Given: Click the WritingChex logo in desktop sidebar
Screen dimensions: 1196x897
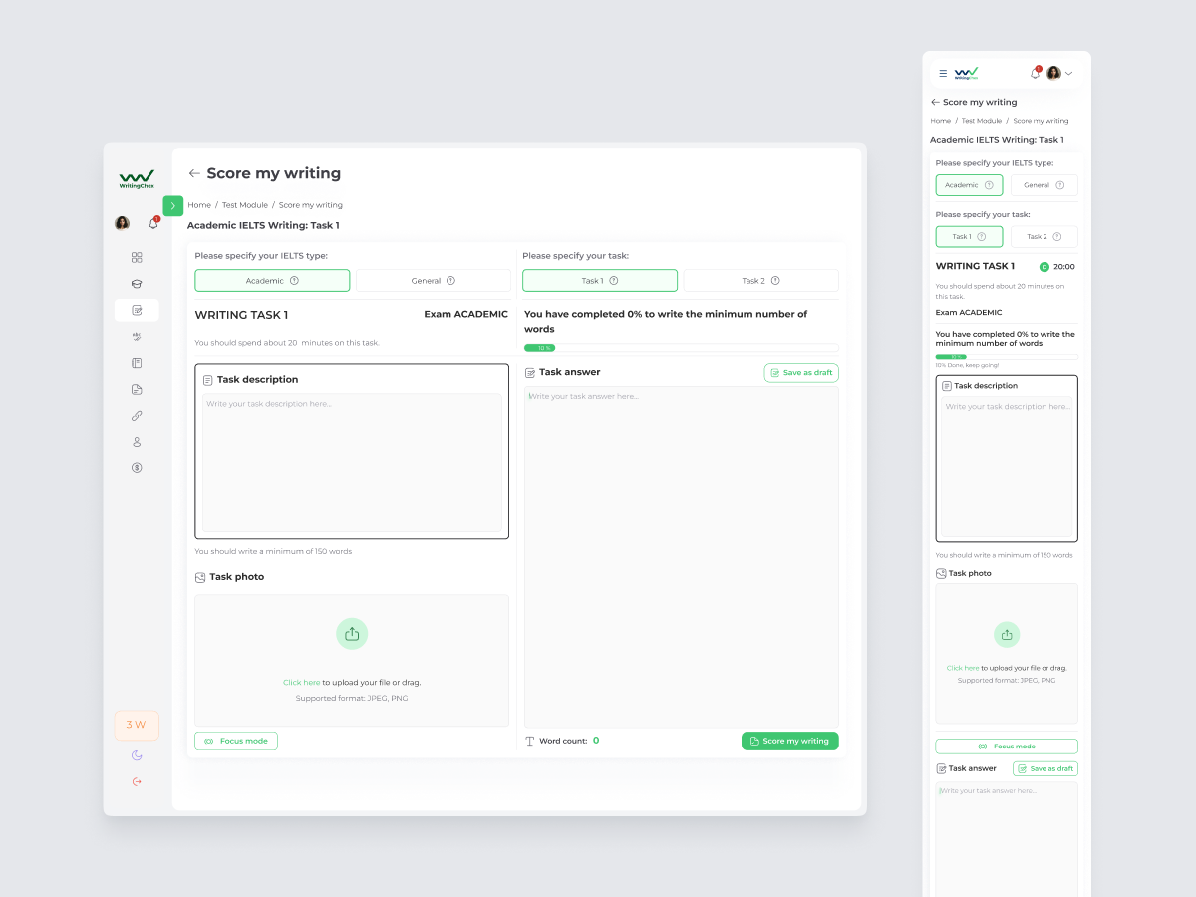Looking at the screenshot, I should pos(137,179).
